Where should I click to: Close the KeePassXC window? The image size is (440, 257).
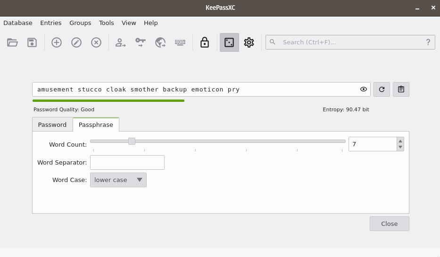click(433, 8)
